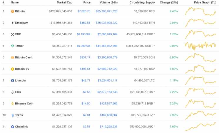This screenshot has width=219, height=133.
Task: Click Bitcoin market cap $128,625,545,016
Action: click(61, 11)
